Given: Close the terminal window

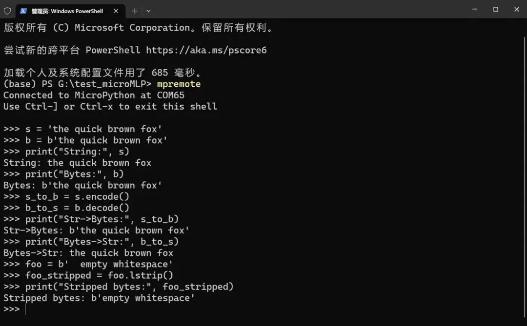Looking at the screenshot, I should point(517,9).
